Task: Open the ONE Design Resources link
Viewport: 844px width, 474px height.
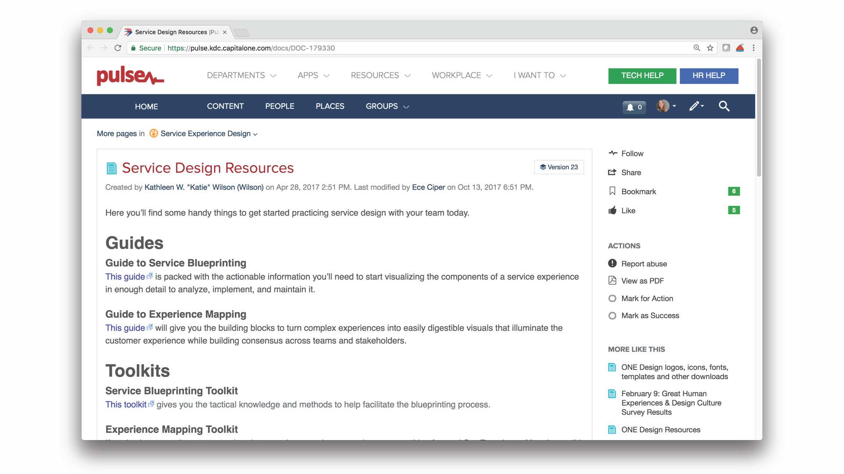Action: coord(661,430)
